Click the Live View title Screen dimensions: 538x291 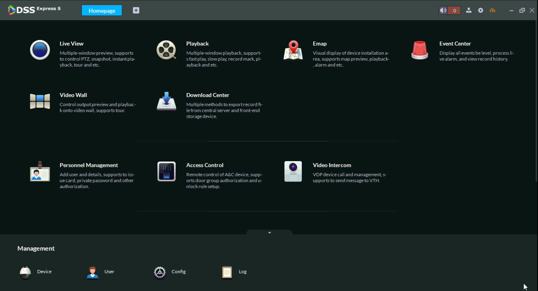(71, 43)
